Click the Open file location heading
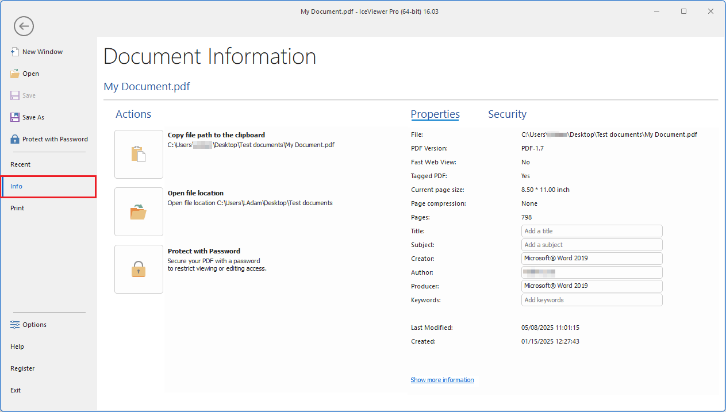 tap(195, 193)
